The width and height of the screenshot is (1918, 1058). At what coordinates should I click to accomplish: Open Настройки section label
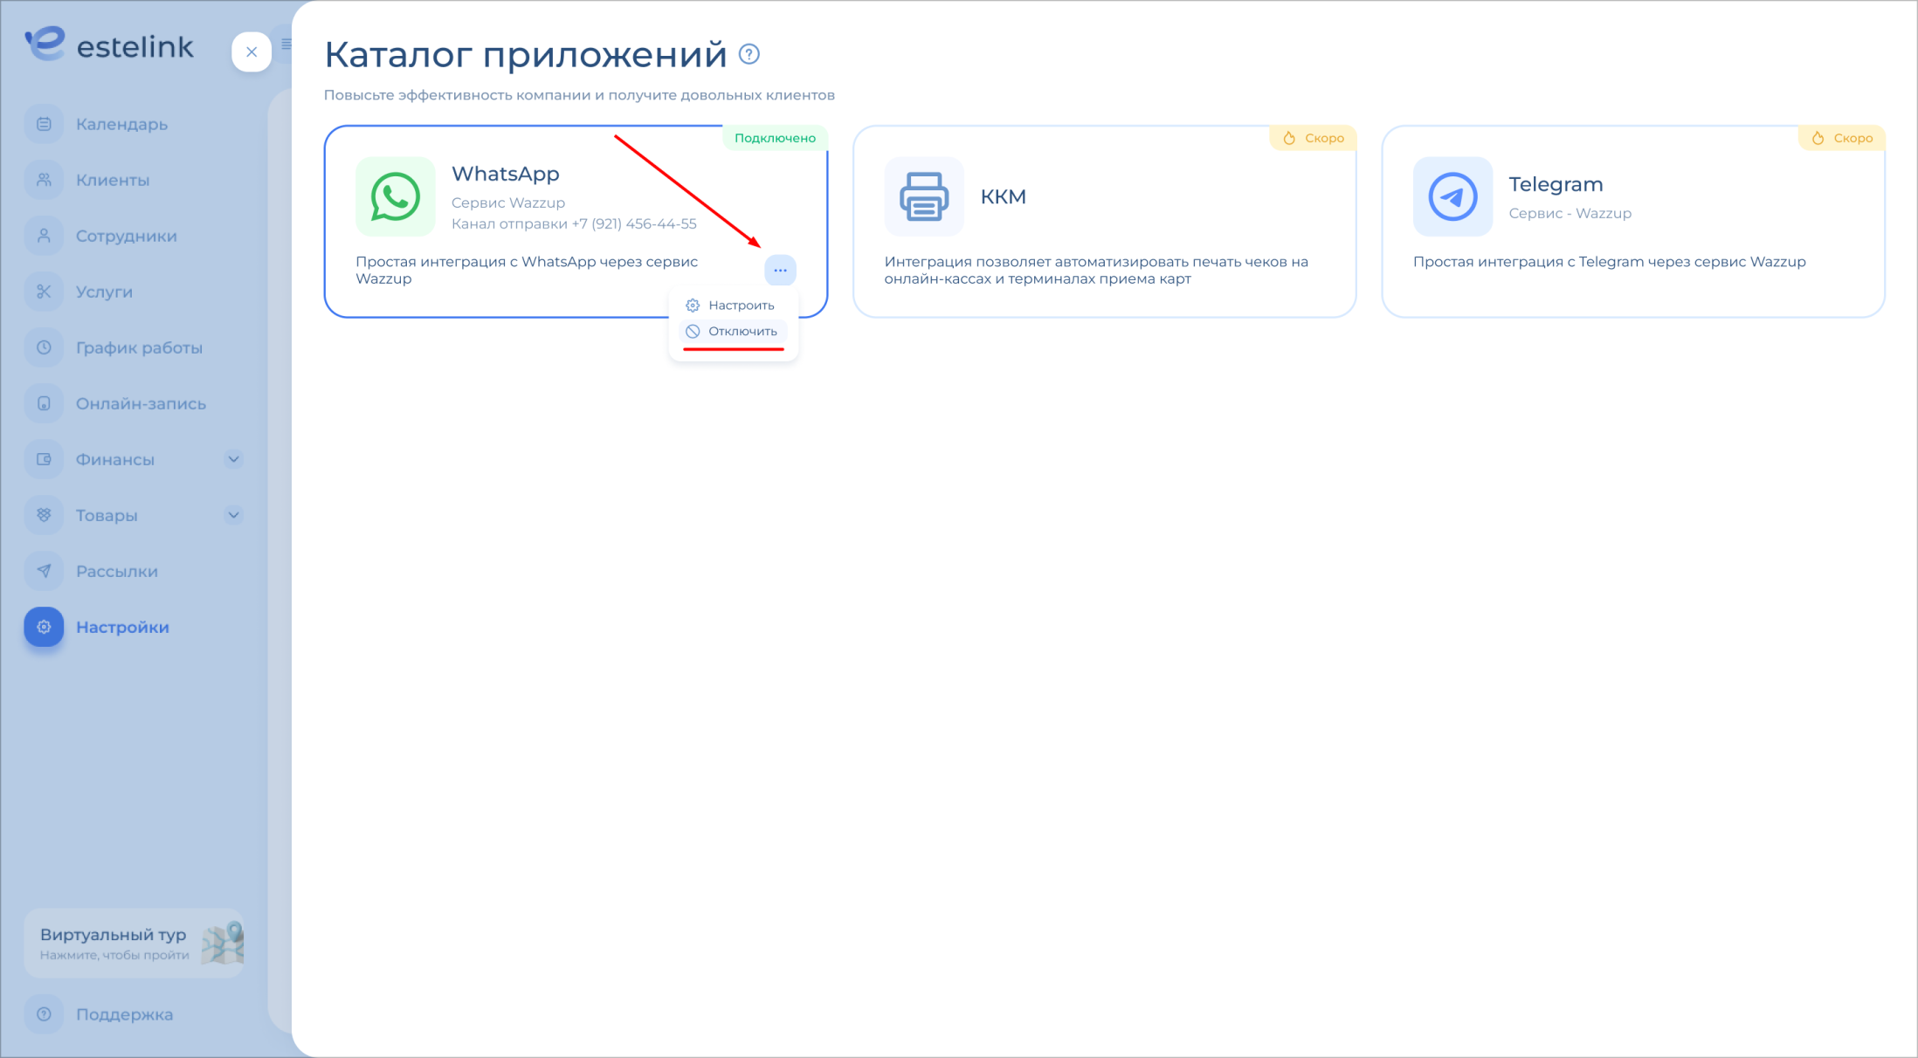coord(122,627)
